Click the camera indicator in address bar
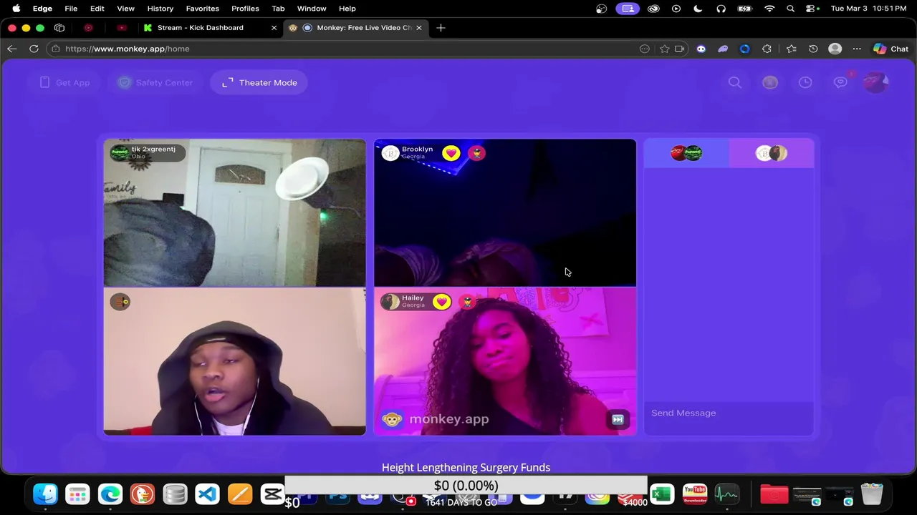 680,49
